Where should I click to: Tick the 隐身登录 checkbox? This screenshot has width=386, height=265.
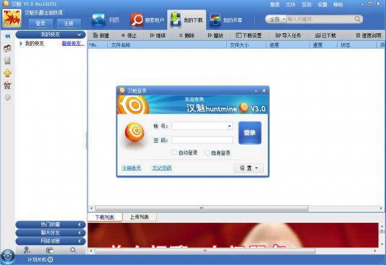point(207,153)
